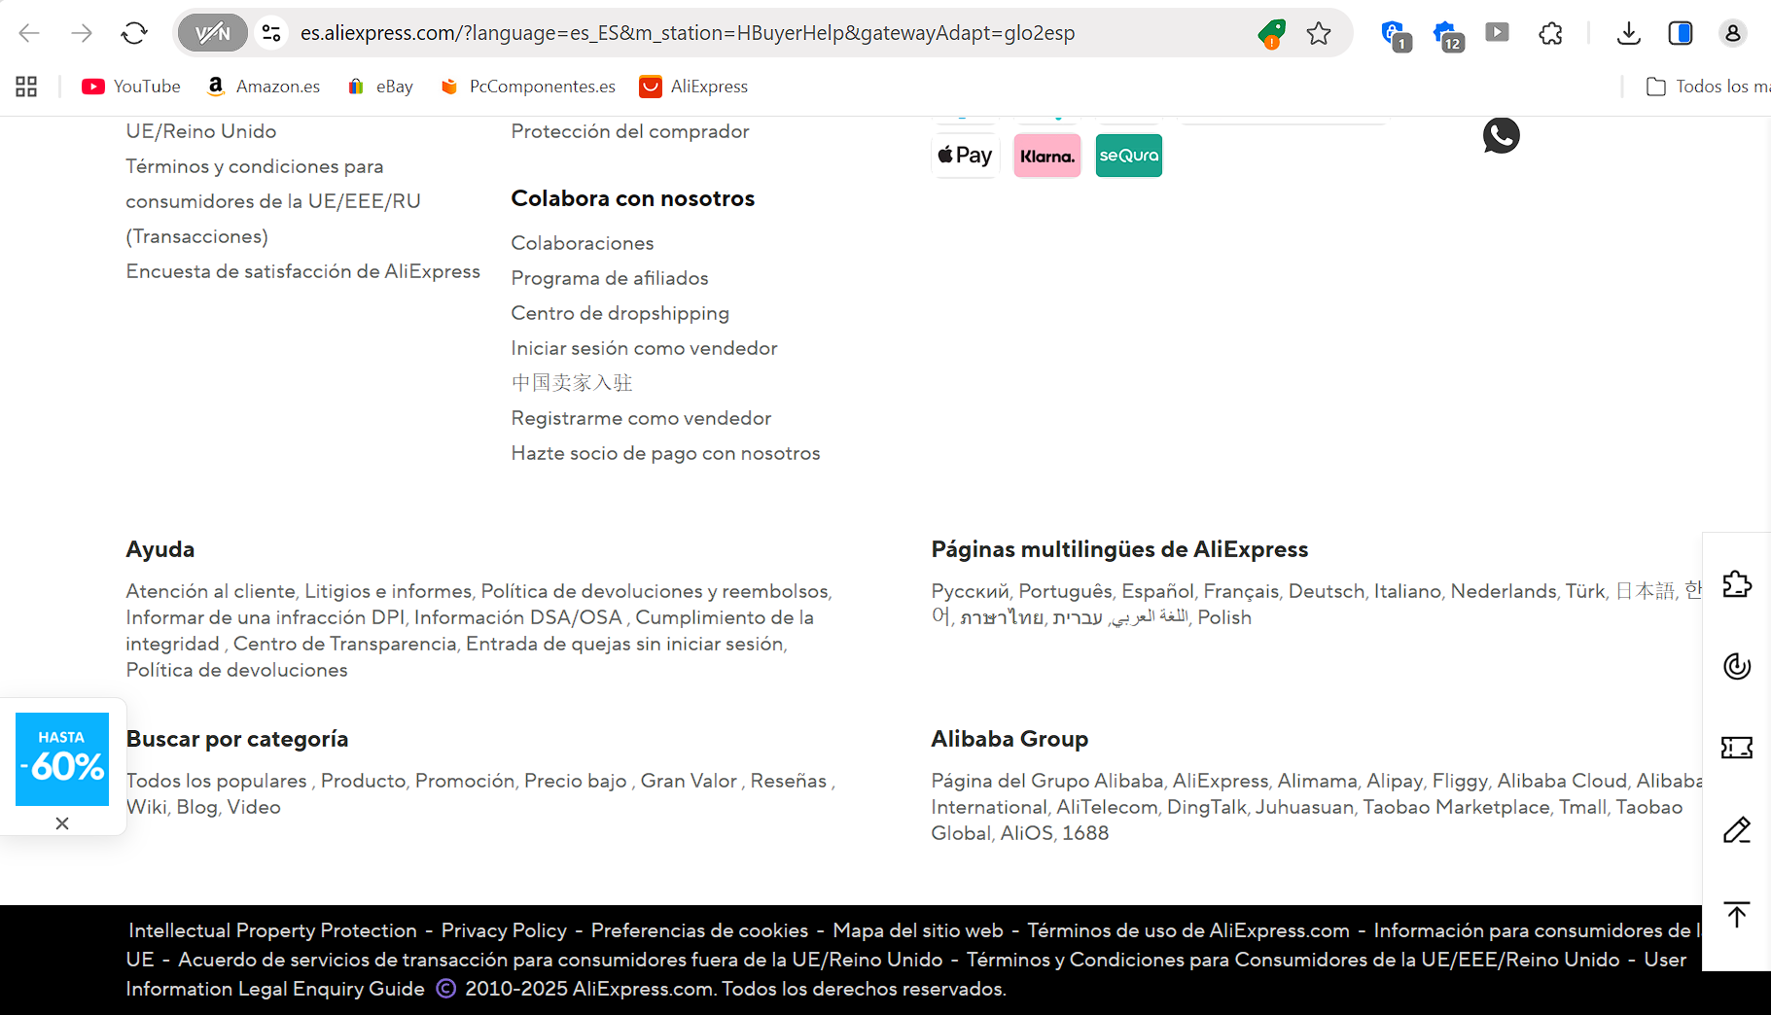This screenshot has height=1015, width=1771.
Task: Click the back-to-top arrow icon
Action: (1736, 914)
